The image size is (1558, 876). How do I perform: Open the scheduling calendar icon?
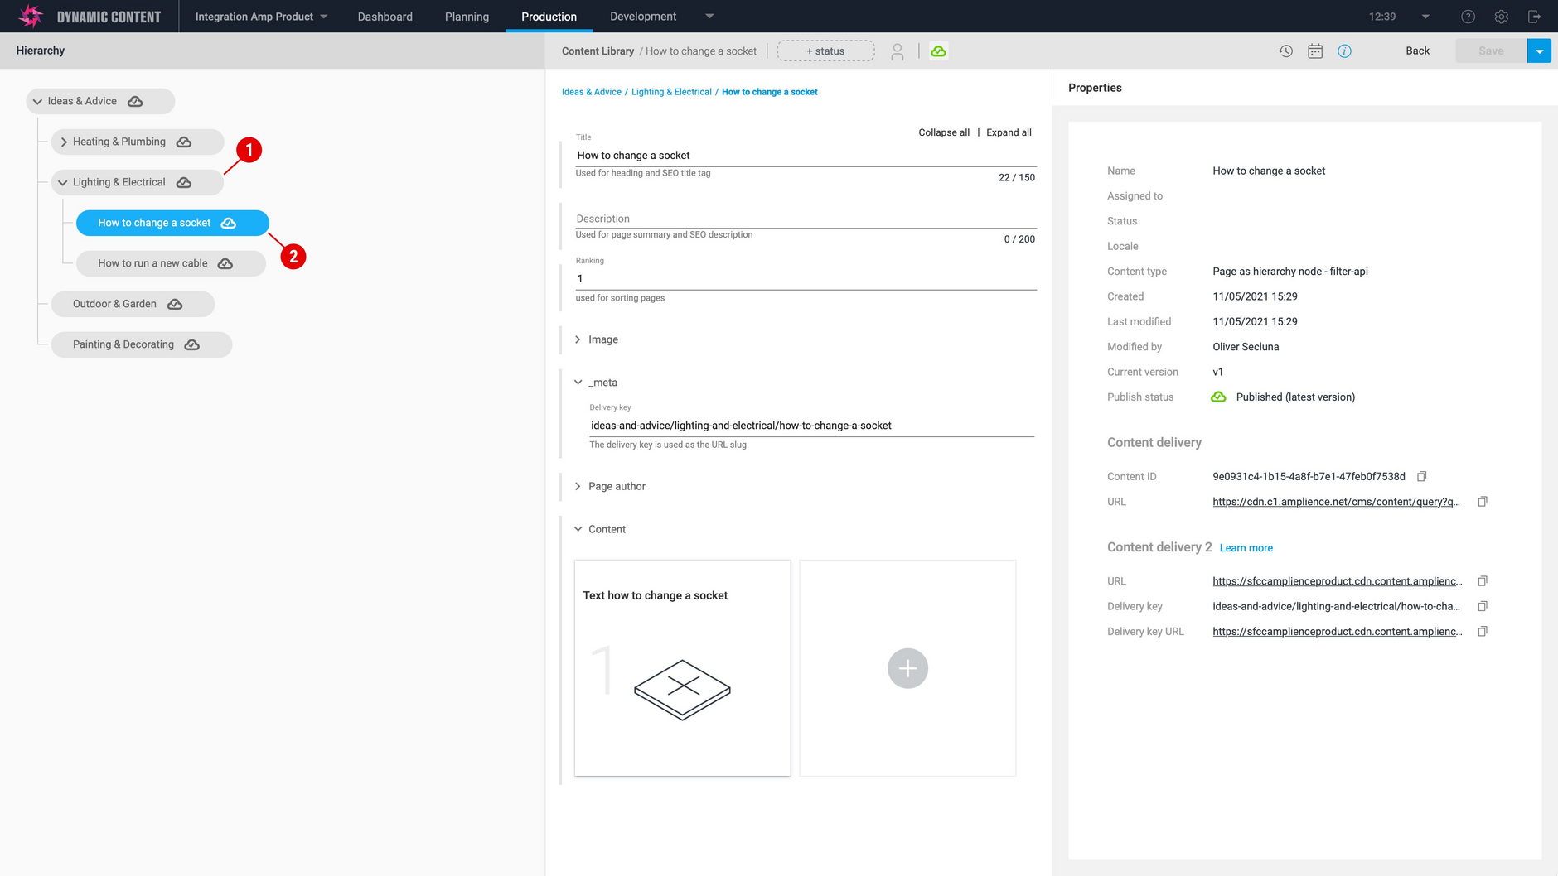pos(1315,51)
